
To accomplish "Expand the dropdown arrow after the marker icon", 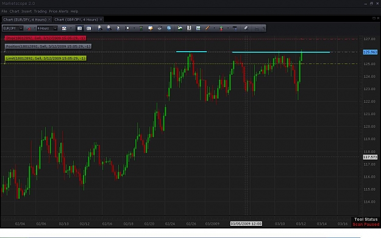I will point(134,29).
